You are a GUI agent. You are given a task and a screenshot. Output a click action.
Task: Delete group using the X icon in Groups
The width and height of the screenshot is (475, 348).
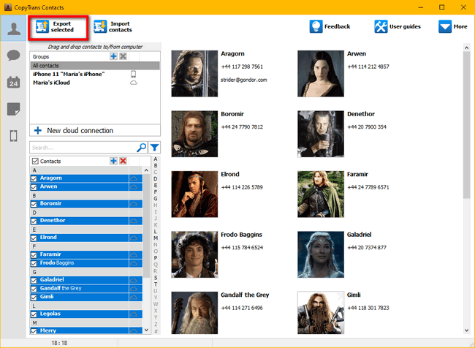pos(123,56)
